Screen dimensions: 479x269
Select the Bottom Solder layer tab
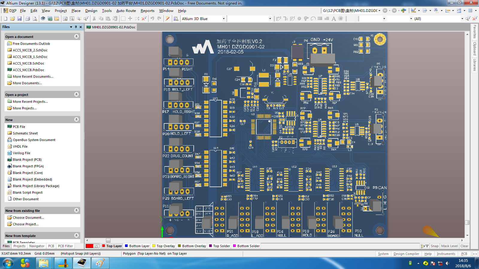pyautogui.click(x=246, y=246)
